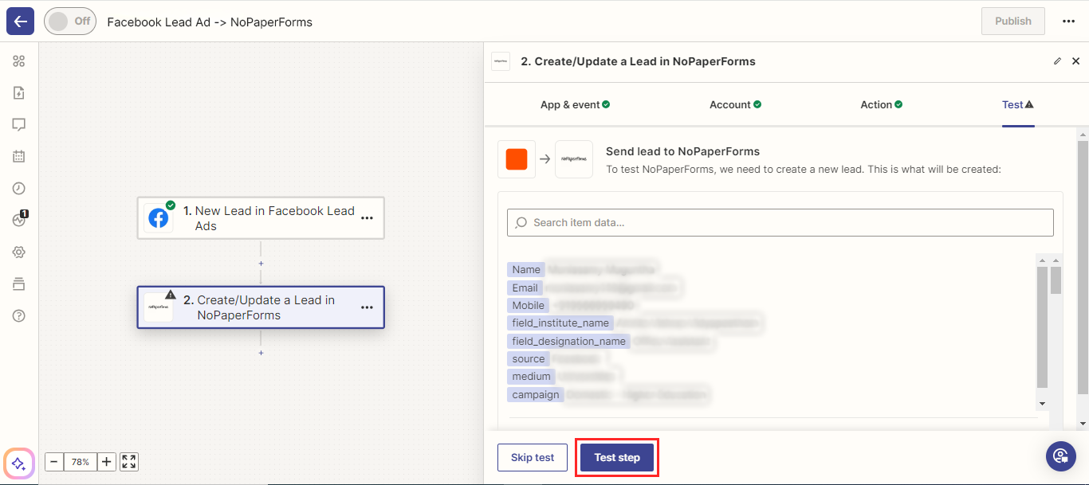This screenshot has height=485, width=1089.
Task: Open the status icon with badge 1
Action: [x=20, y=220]
